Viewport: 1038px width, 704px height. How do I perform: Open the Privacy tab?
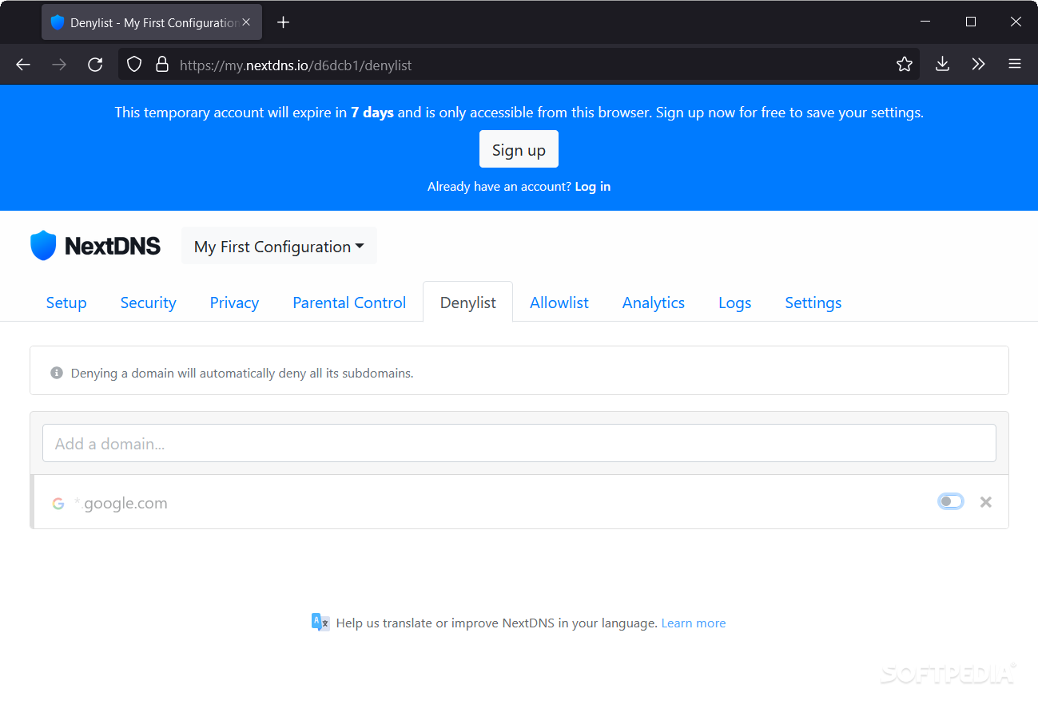click(x=234, y=303)
